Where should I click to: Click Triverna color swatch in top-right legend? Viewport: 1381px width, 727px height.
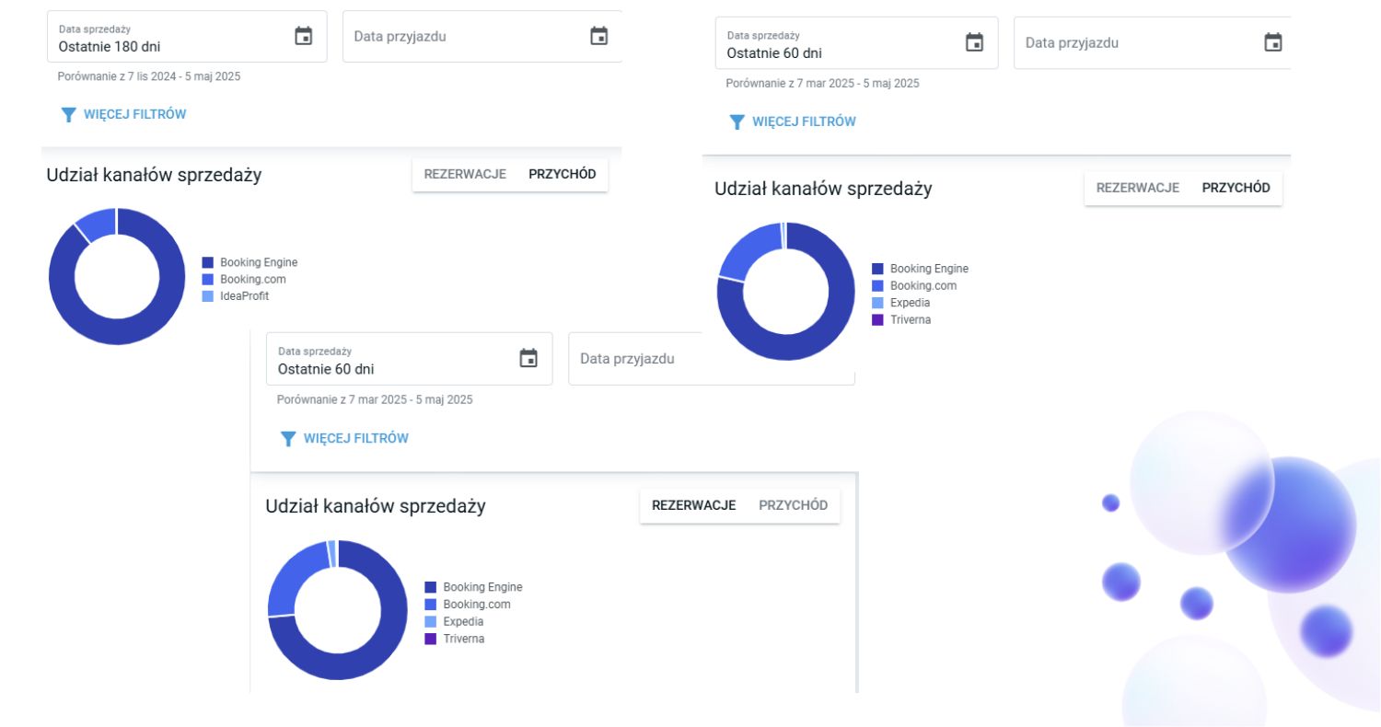click(x=877, y=319)
